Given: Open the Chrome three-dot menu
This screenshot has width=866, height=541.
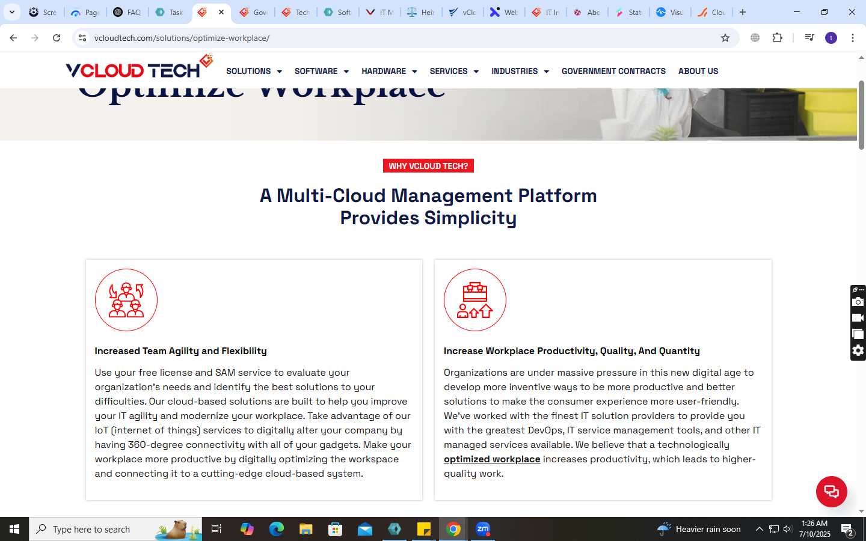Looking at the screenshot, I should tap(853, 38).
